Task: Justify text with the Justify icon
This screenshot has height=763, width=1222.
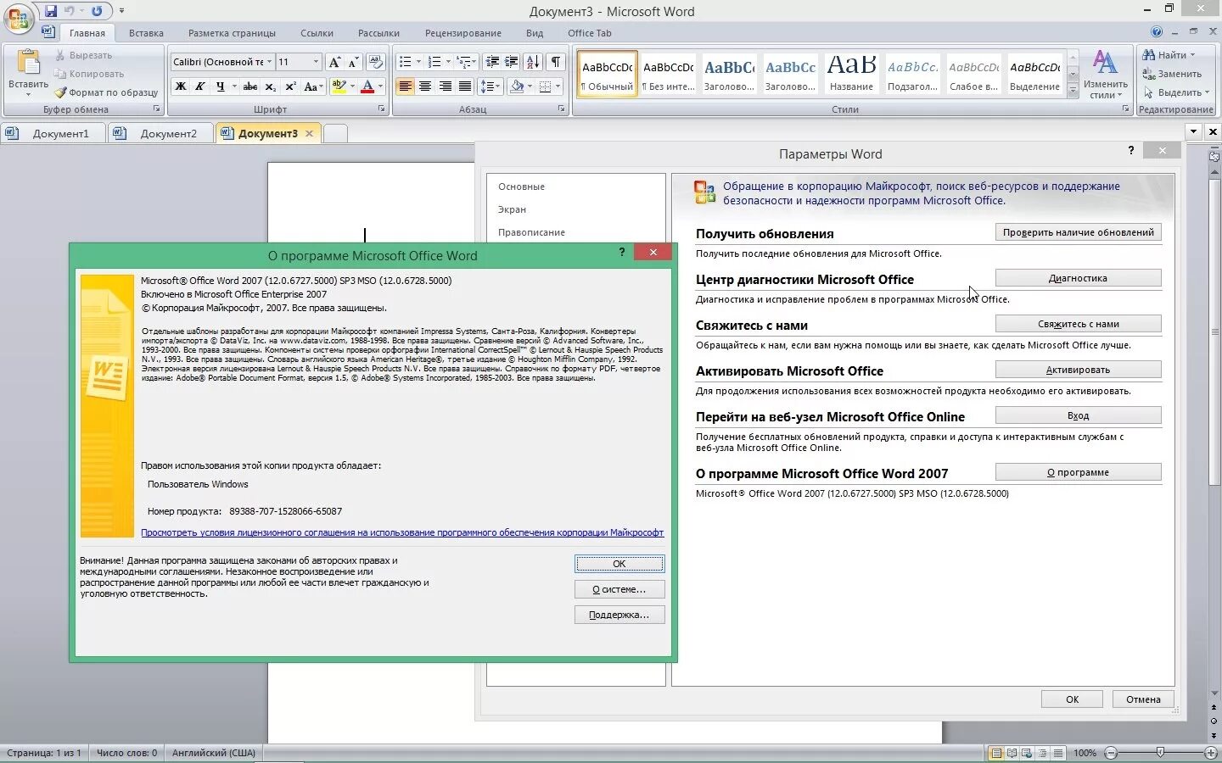Action: pos(465,86)
